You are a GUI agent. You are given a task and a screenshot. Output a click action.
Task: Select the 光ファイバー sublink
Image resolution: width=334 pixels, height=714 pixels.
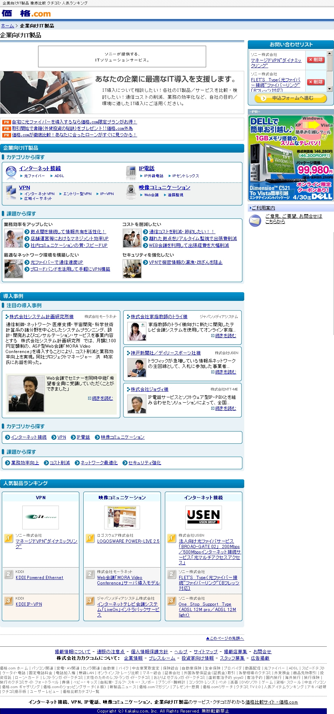(x=34, y=176)
